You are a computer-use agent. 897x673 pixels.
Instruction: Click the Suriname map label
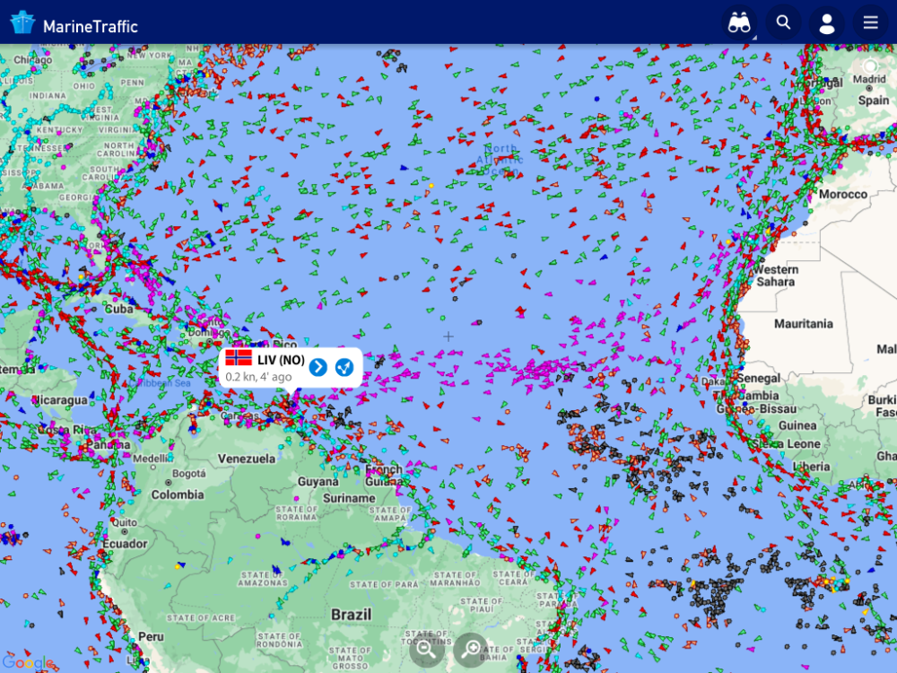pyautogui.click(x=349, y=498)
